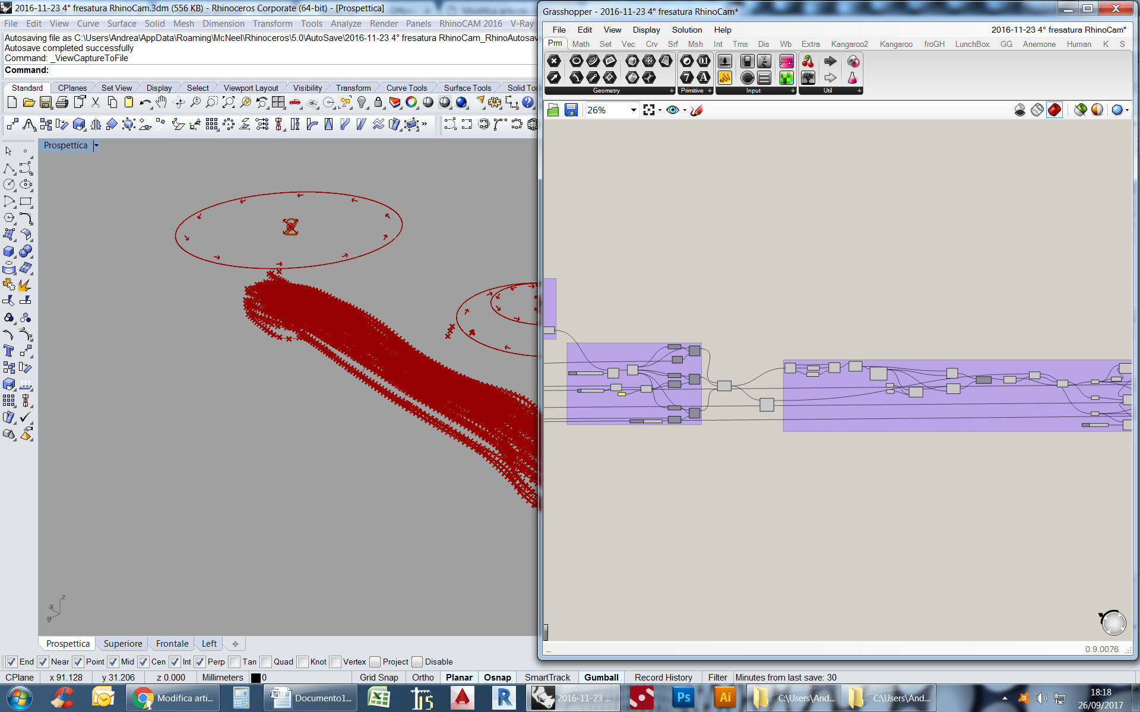The width and height of the screenshot is (1140, 712).
Task: Switch to wireframe preview in Grasshopper
Action: 1037,110
